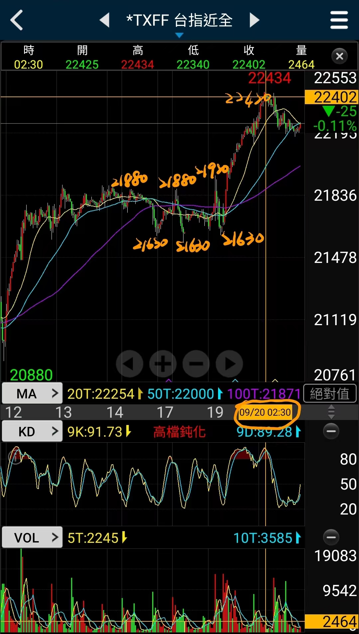Tap the back arrow in header
359x634 pixels.
click(17, 20)
